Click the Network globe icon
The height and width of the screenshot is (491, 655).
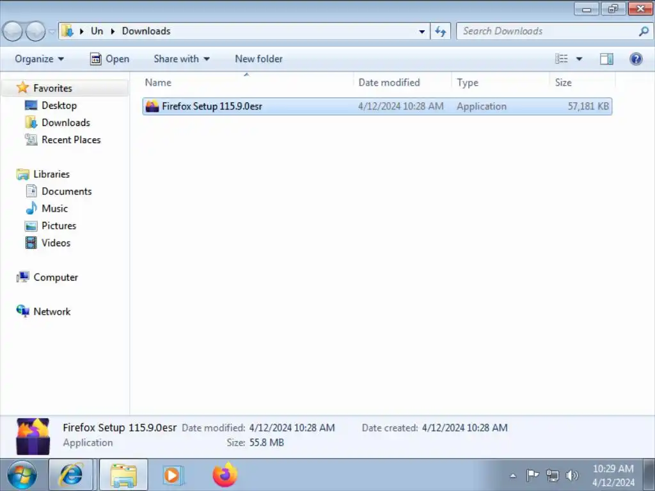[22, 311]
